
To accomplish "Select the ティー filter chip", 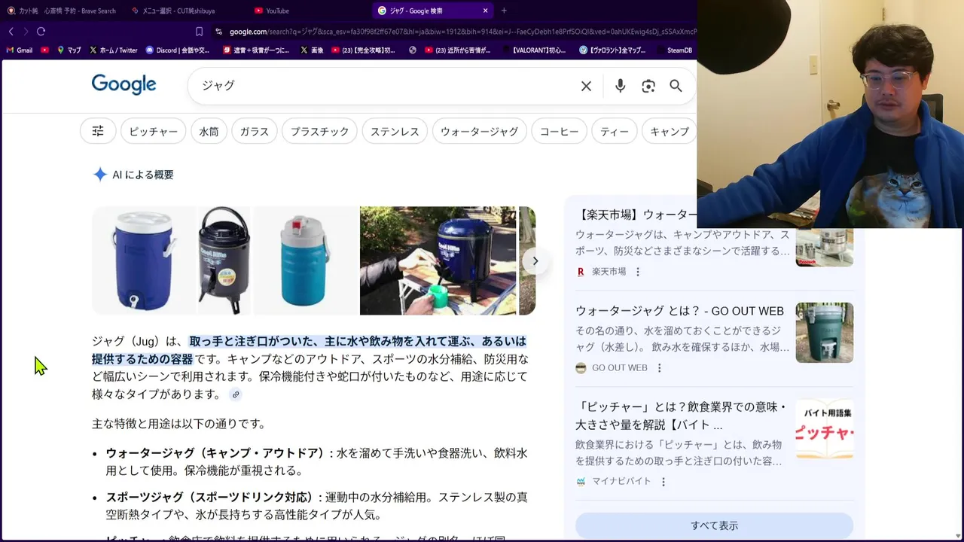I will click(615, 131).
